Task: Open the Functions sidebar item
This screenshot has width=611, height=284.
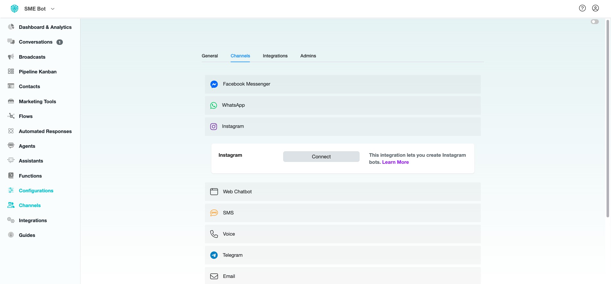Action: point(30,176)
